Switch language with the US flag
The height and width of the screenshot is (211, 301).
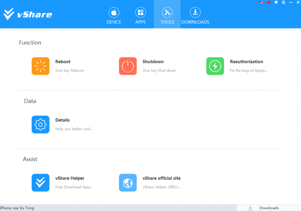point(261,2)
